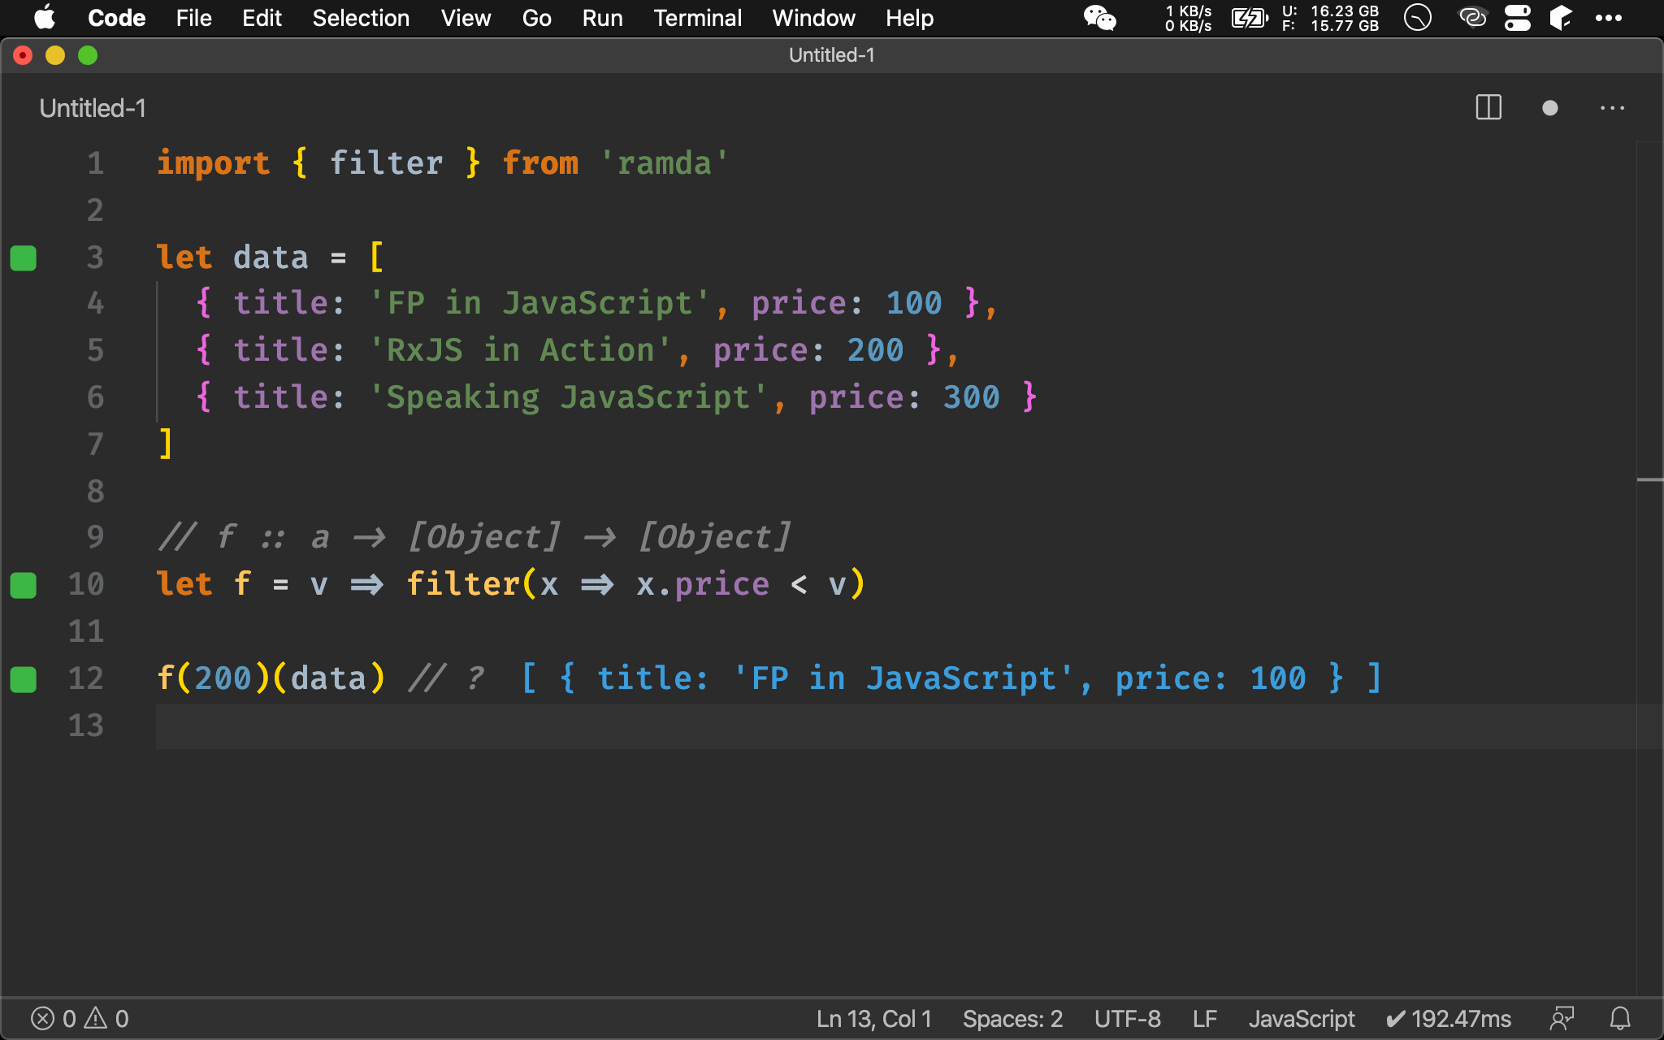Click the 'Speaking JavaScript' string
Image resolution: width=1664 pixels, height=1040 pixels.
pyautogui.click(x=568, y=397)
